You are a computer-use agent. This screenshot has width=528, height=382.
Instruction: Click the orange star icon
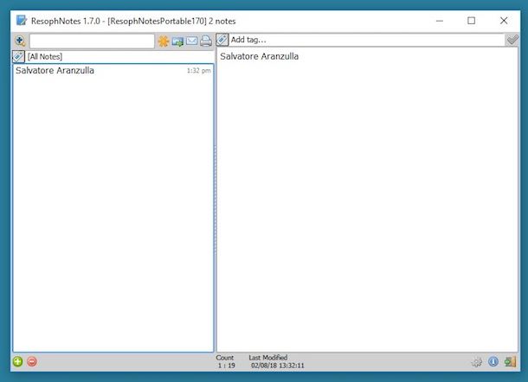(x=164, y=41)
